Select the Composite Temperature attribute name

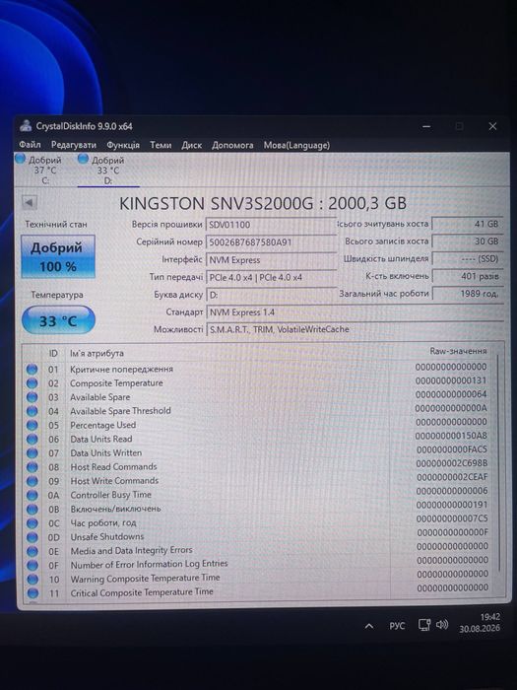116,383
